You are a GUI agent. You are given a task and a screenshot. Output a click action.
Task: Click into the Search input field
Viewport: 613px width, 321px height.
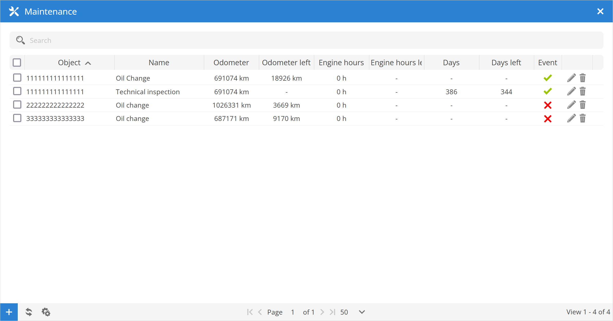(x=309, y=40)
